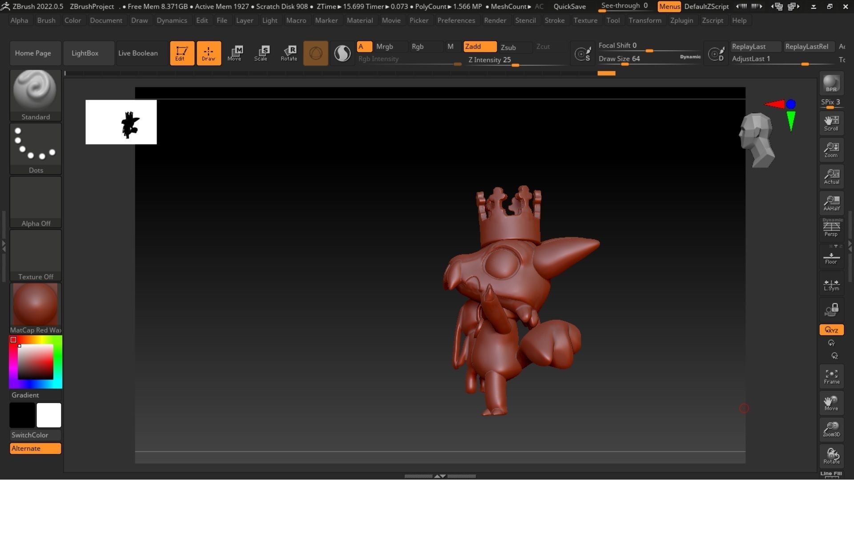Click the Move view icon on right shelf

831,403
